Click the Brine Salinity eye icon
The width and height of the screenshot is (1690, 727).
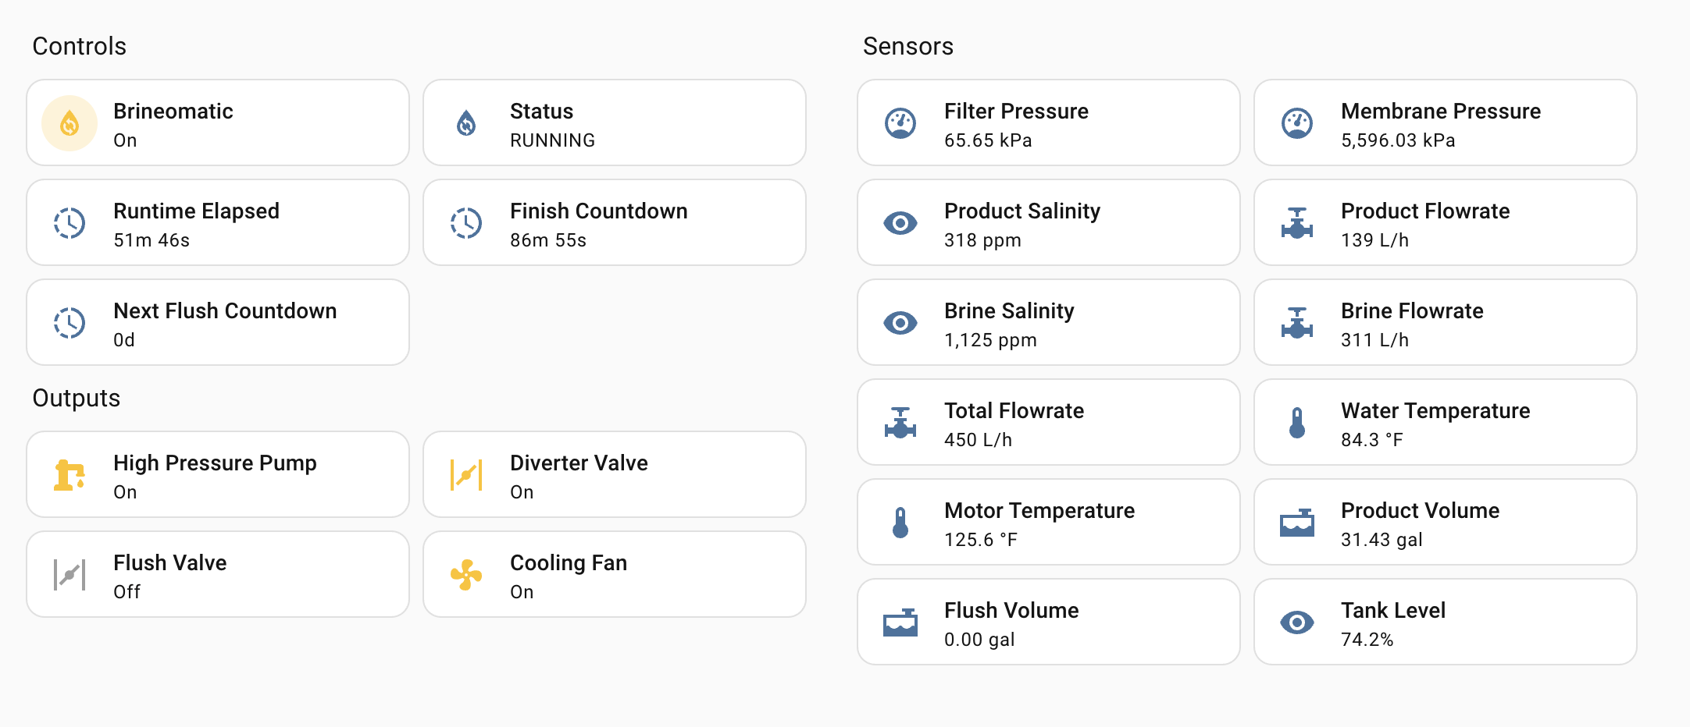[x=900, y=322]
